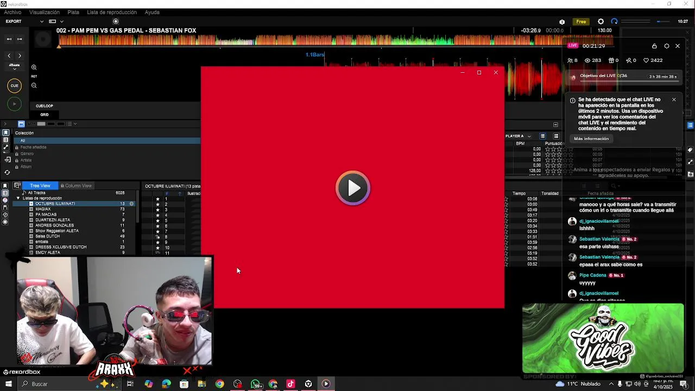
Task: Click the Más información button
Action: coord(591,138)
